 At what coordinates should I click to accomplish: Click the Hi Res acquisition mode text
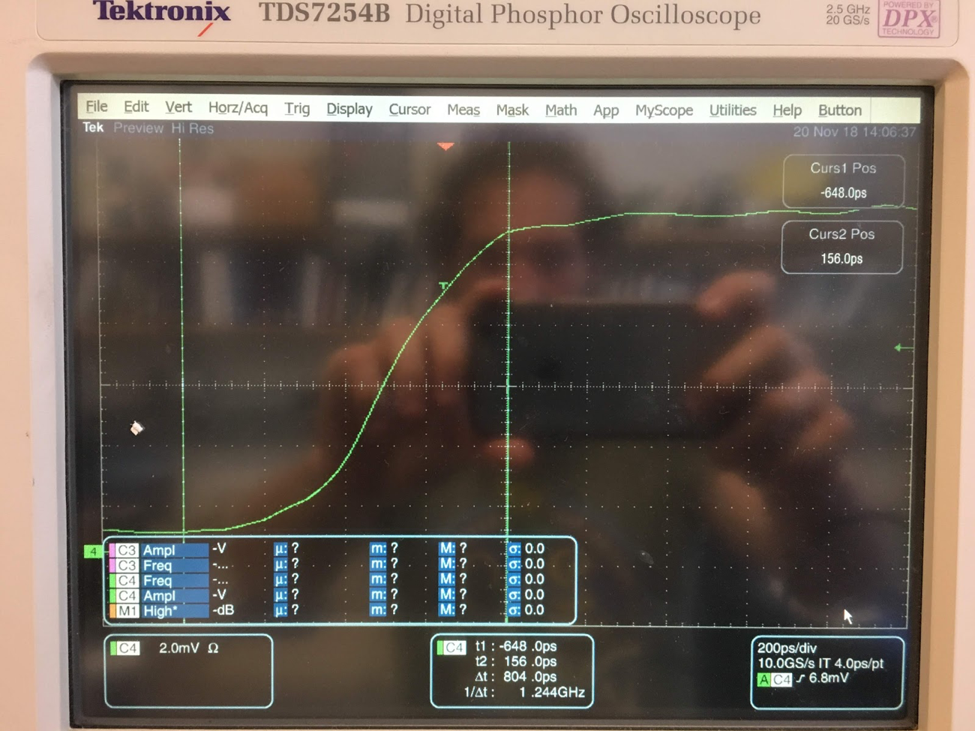pyautogui.click(x=192, y=128)
